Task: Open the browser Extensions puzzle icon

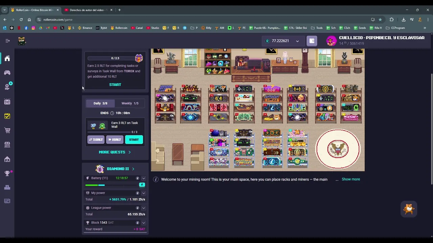Action: 392,20
